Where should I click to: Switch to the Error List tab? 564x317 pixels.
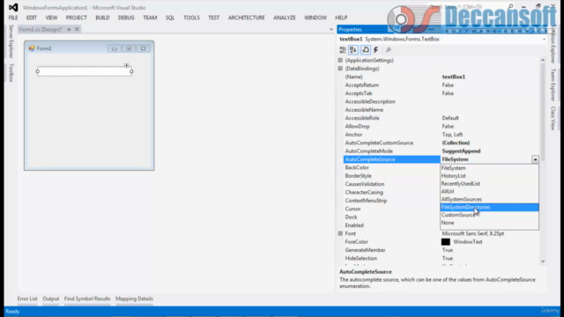(x=27, y=299)
